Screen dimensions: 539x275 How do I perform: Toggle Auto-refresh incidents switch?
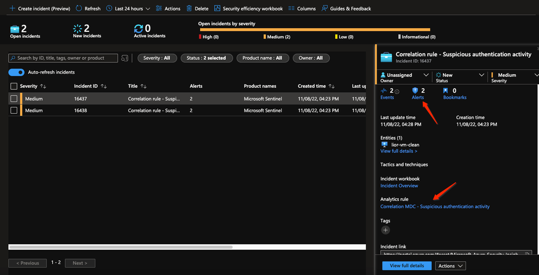tap(17, 72)
